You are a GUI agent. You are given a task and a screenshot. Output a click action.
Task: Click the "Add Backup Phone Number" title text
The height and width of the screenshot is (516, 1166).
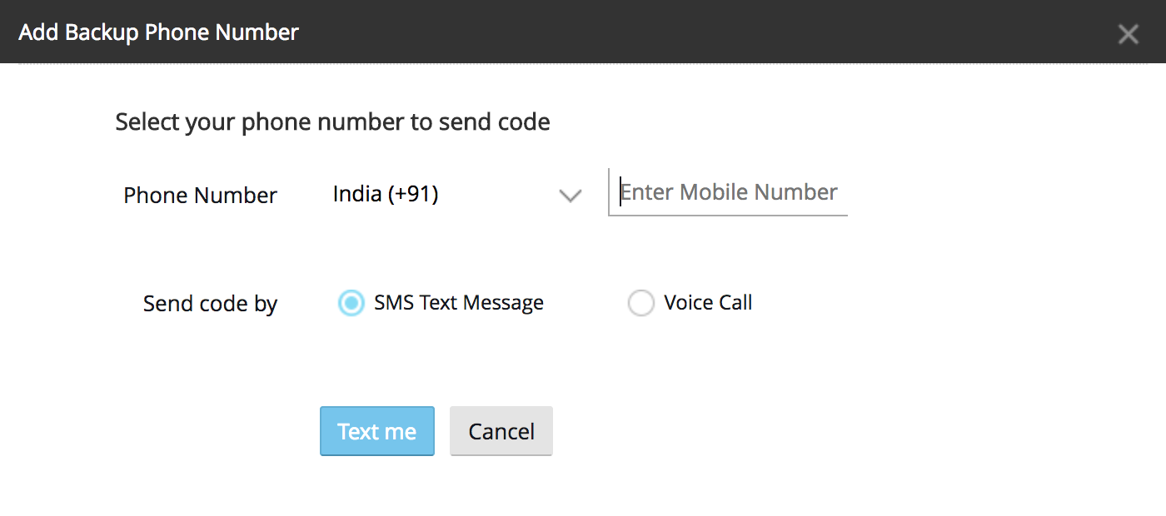pyautogui.click(x=158, y=32)
